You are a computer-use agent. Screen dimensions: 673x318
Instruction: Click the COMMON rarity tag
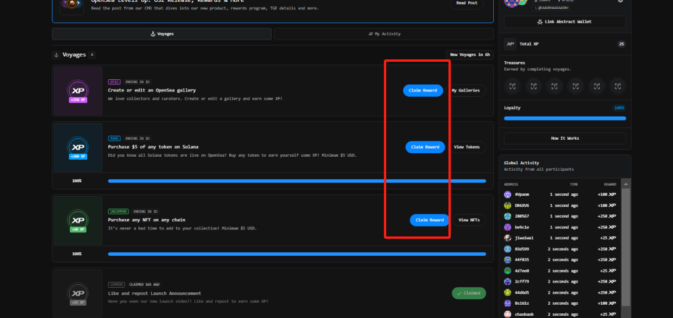pyautogui.click(x=116, y=284)
